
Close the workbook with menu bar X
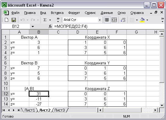coord(162,12)
